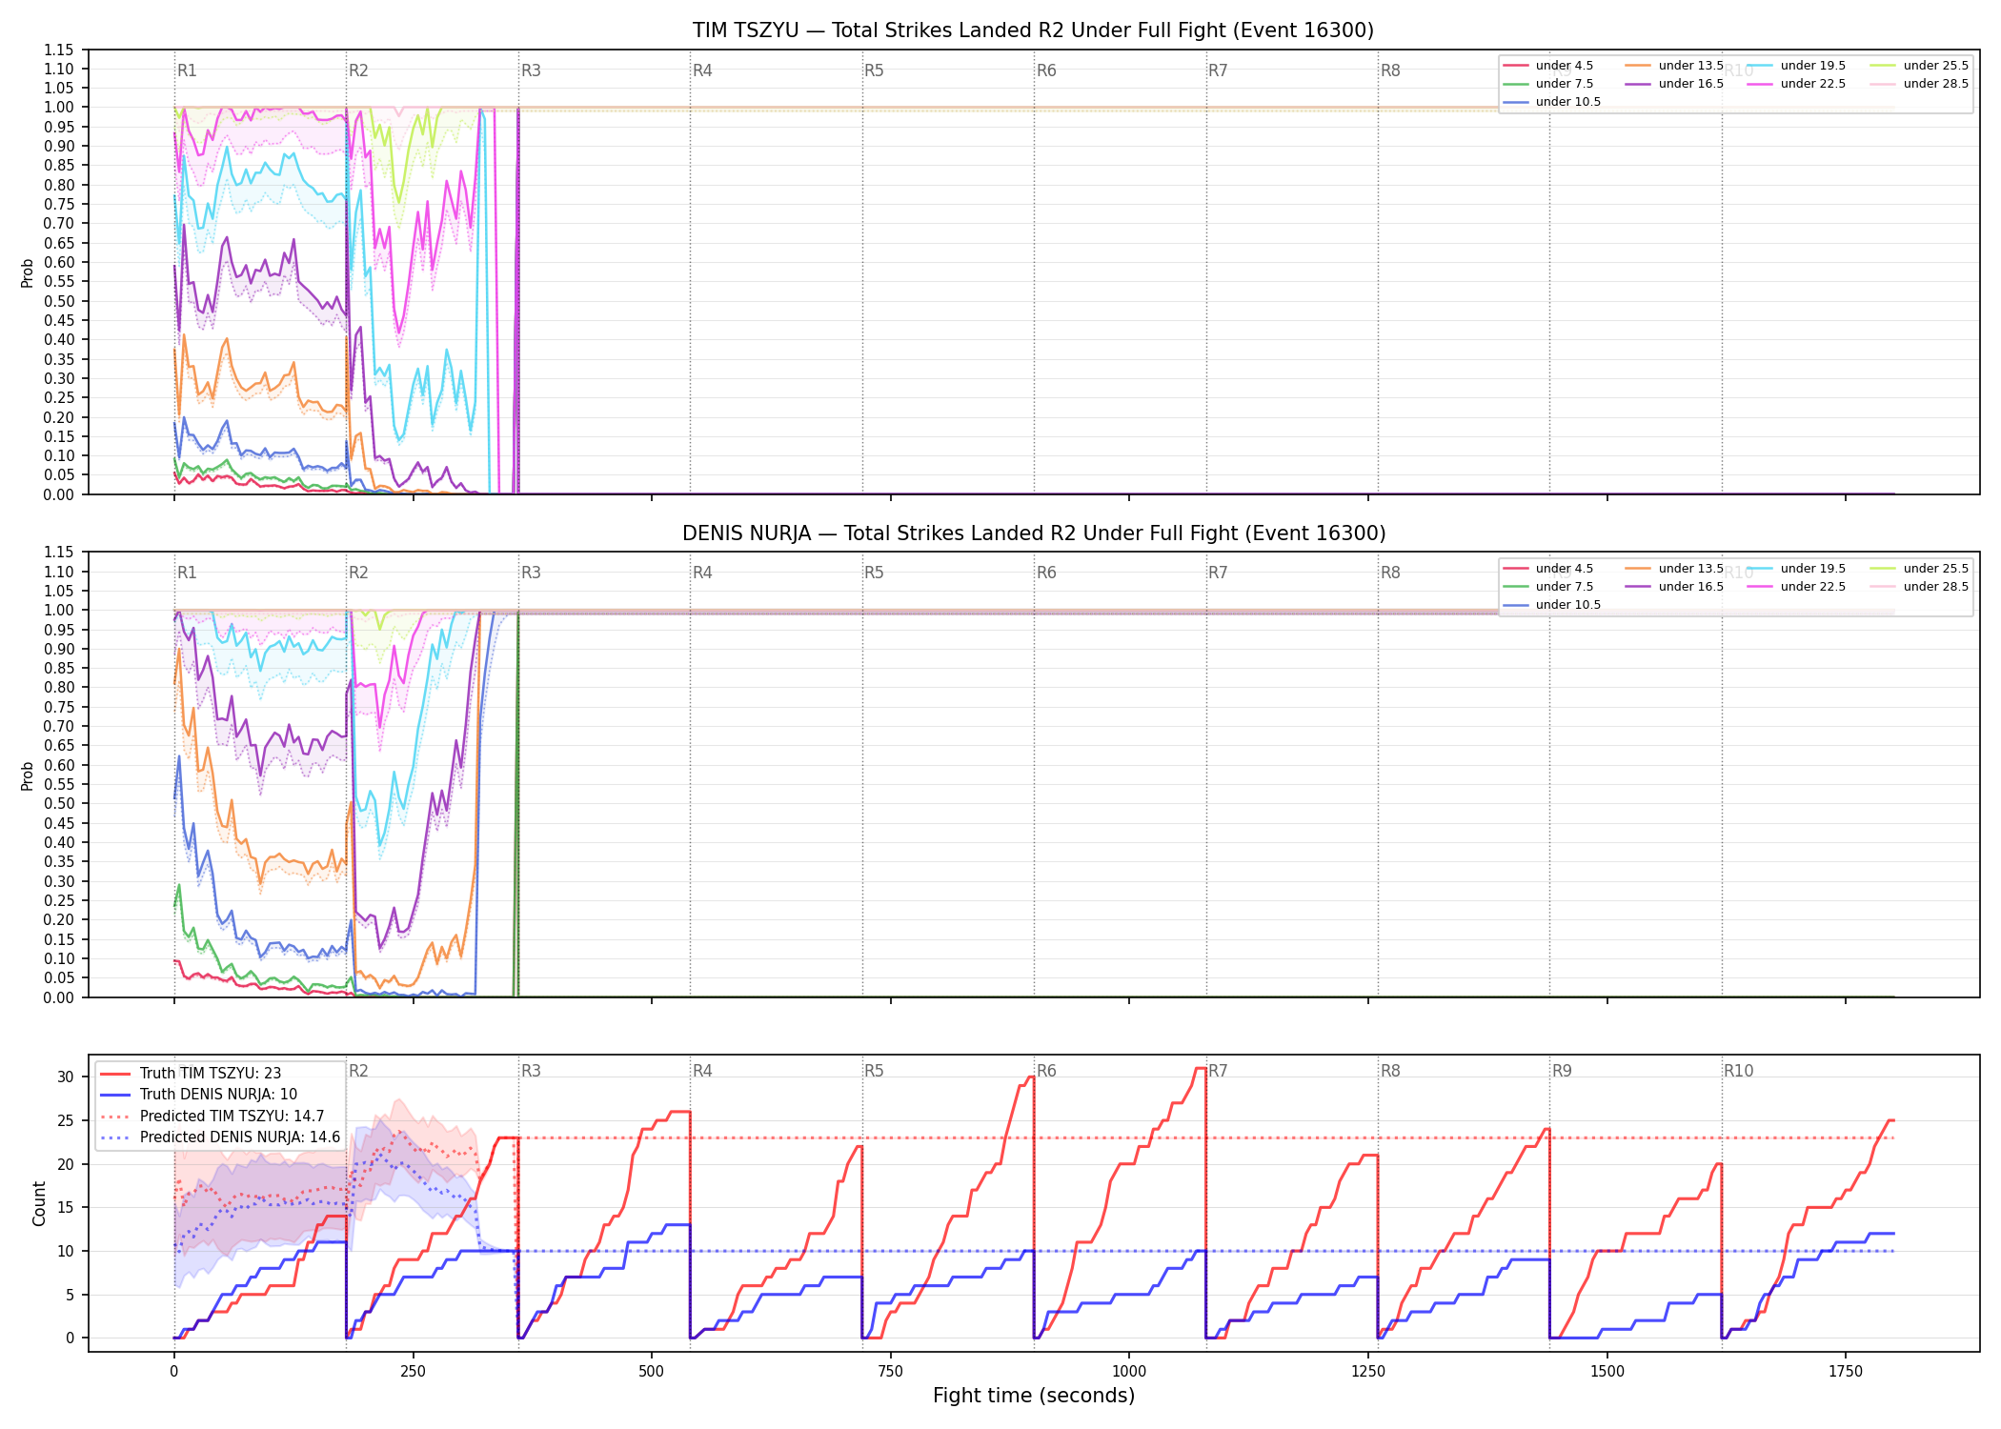Click the R9 round marker in bottom chart
The width and height of the screenshot is (2001, 1429).
click(x=1562, y=1071)
